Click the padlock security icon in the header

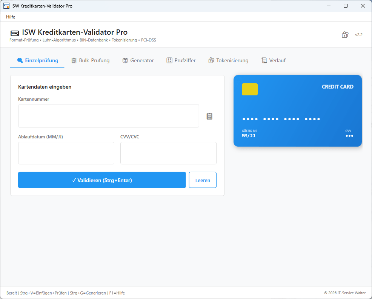[x=345, y=34]
